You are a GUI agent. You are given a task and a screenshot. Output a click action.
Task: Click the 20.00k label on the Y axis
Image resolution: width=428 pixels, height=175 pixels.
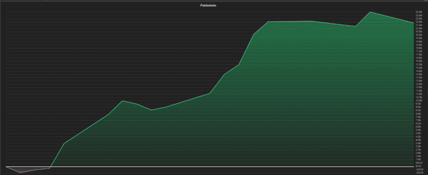tap(419, 35)
